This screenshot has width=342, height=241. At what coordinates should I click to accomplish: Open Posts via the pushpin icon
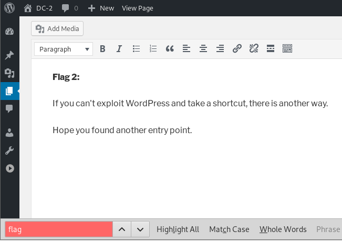(x=9, y=55)
